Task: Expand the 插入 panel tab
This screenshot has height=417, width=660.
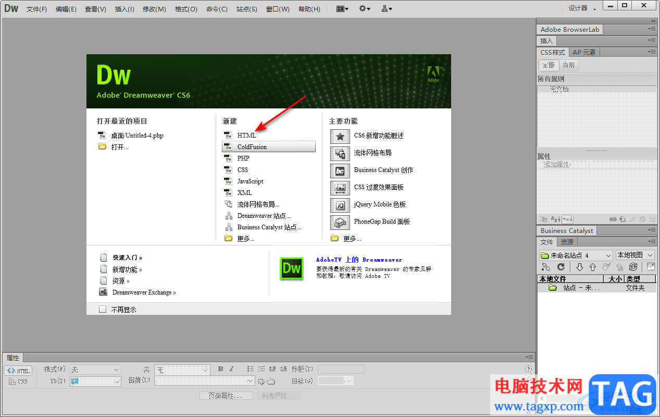Action: point(546,41)
